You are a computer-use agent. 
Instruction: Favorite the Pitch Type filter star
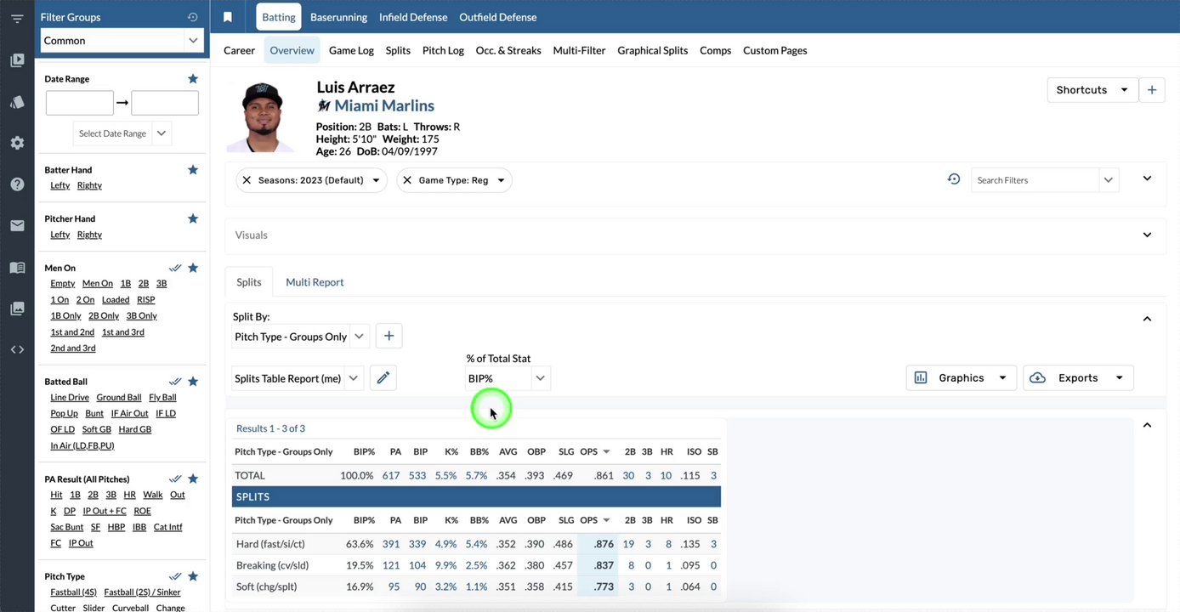click(x=193, y=576)
